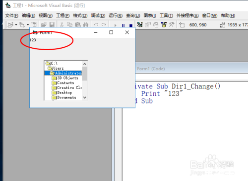Click the Paste clipboard icon
This screenshot has height=181, width=248.
(78, 25)
